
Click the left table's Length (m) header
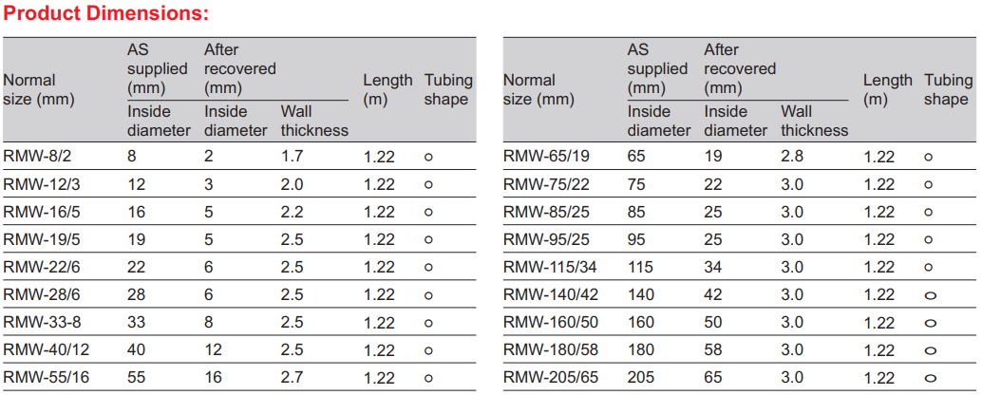click(x=387, y=89)
